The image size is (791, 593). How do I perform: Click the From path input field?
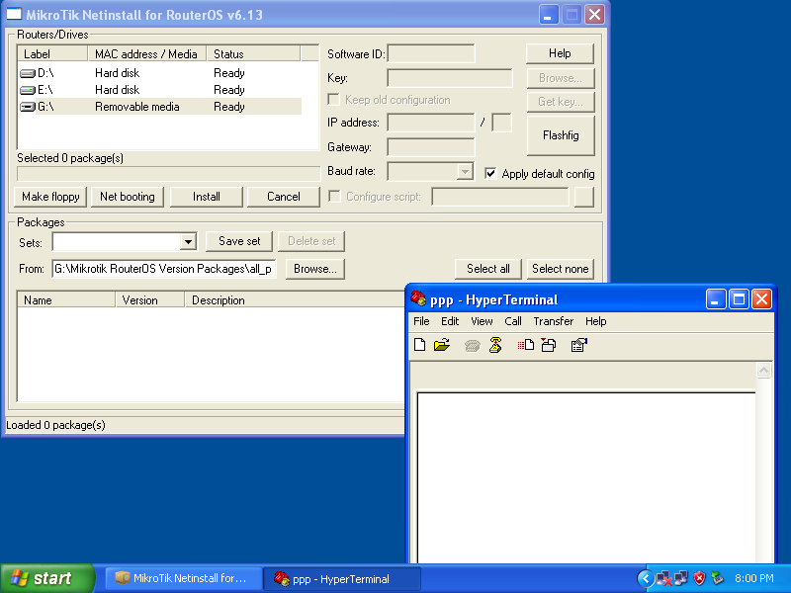click(x=163, y=269)
